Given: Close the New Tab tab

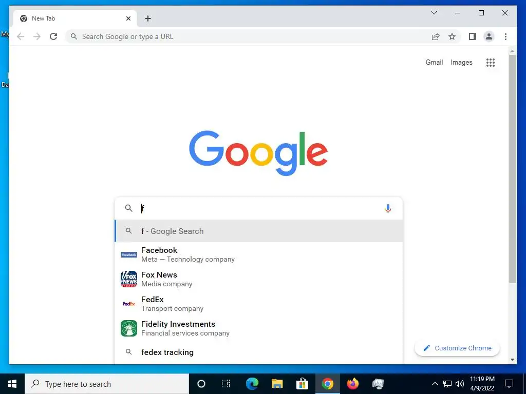Looking at the screenshot, I should [128, 18].
